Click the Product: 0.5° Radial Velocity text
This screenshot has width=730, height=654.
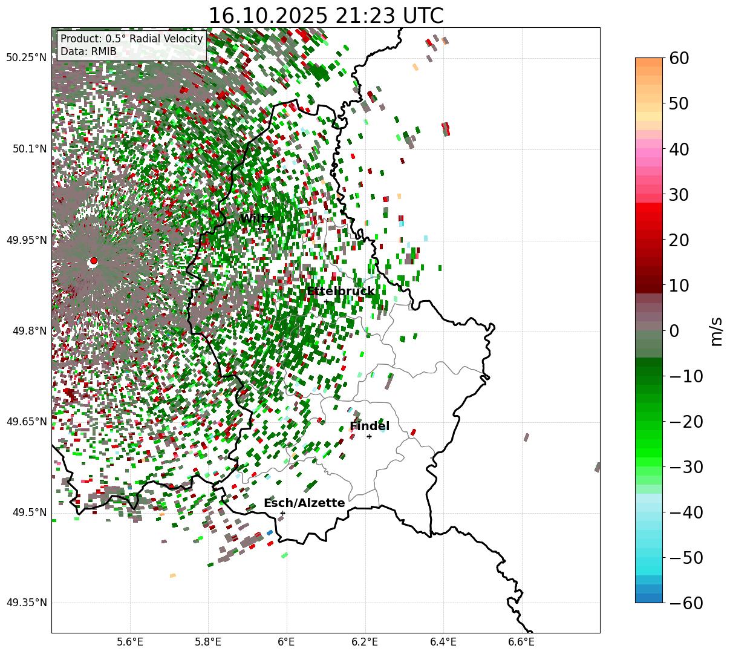[x=131, y=39]
